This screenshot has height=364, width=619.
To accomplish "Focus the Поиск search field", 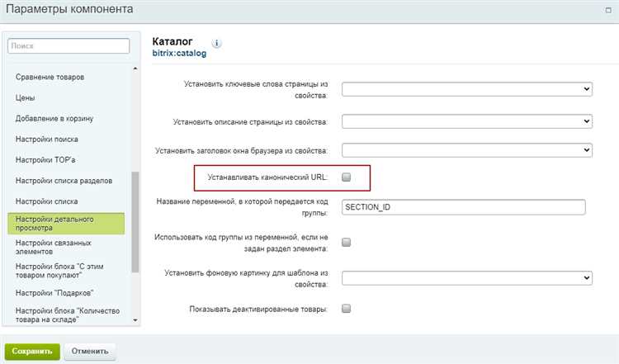I will click(x=69, y=45).
